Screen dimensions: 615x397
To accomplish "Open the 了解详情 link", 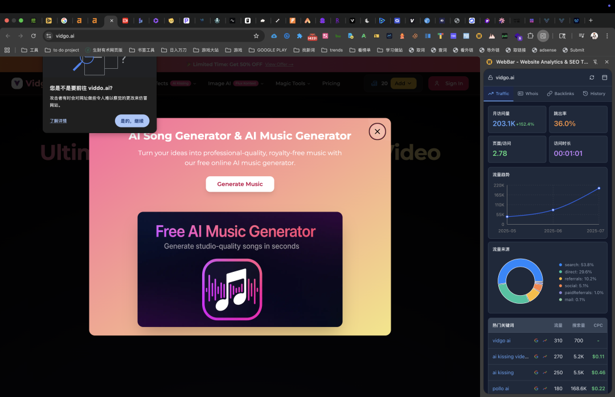I will coord(58,121).
